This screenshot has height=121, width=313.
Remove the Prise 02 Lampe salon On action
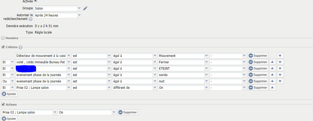pos(128,112)
